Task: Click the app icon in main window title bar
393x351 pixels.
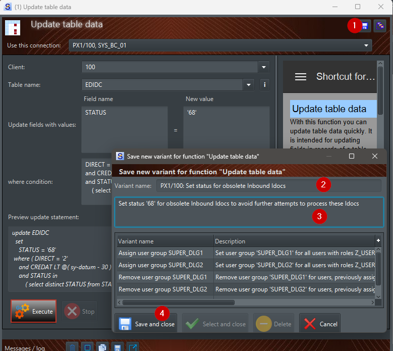Action: [8, 7]
